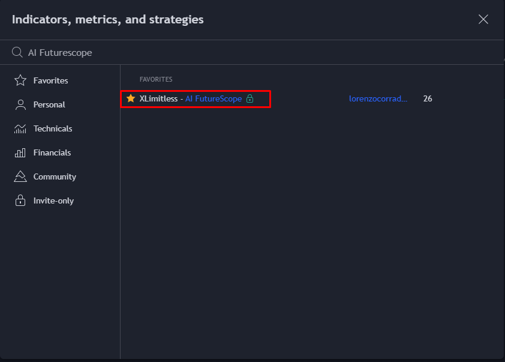Click the 26 count in XLimitless row

[x=428, y=98]
